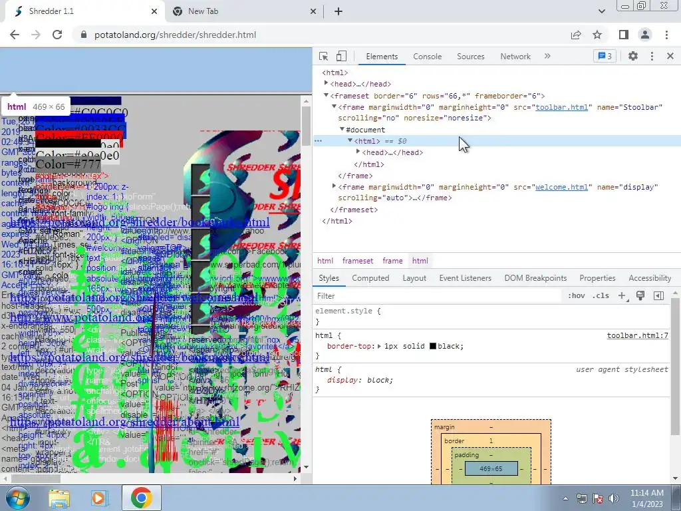The width and height of the screenshot is (681, 511).
Task: Select frame in breadcrumb bar
Action: (392, 261)
